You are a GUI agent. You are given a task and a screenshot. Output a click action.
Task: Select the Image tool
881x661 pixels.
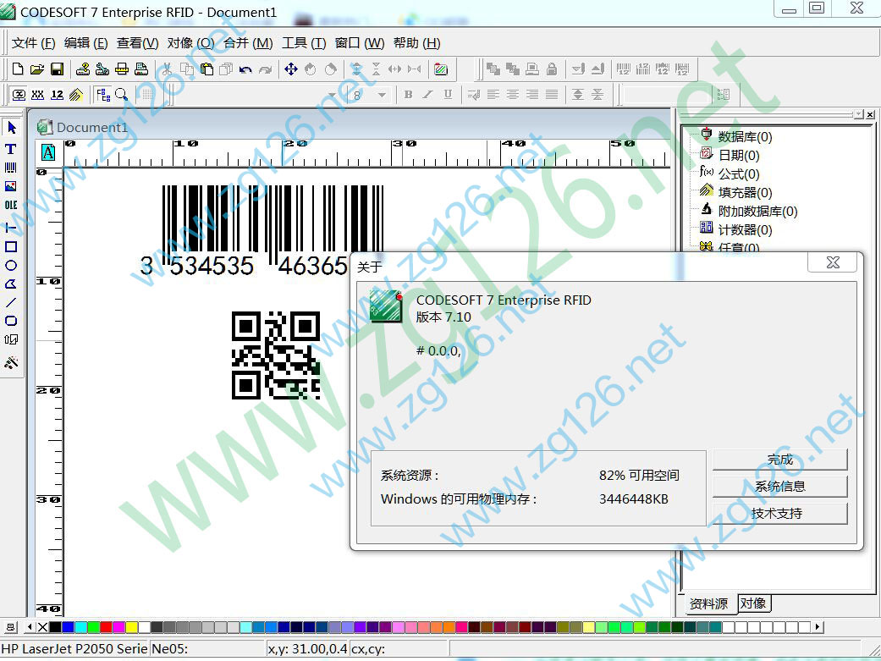[x=11, y=186]
